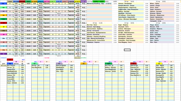Select the '11833' cell

point(115,2)
